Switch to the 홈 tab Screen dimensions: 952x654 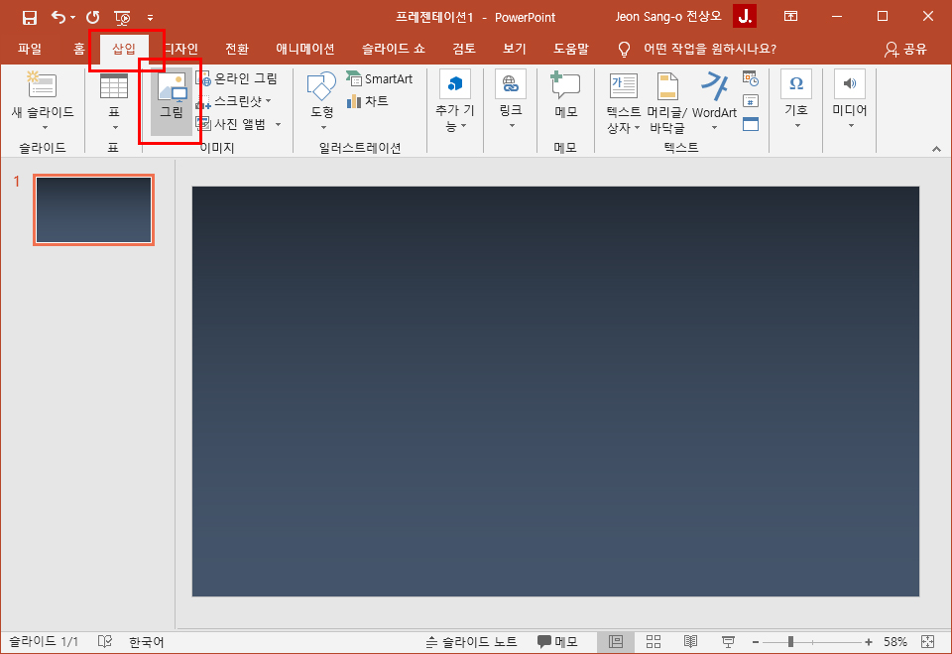[x=79, y=49]
